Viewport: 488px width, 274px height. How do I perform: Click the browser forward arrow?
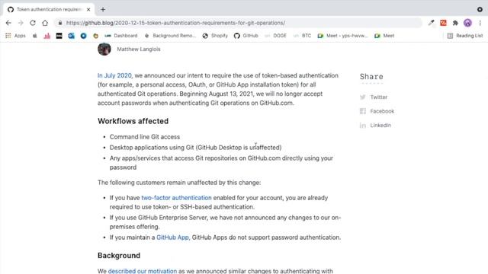coord(21,23)
